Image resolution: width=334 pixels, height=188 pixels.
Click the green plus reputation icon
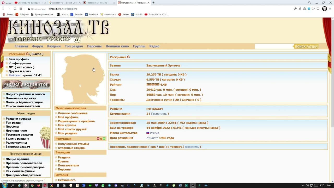104,139
